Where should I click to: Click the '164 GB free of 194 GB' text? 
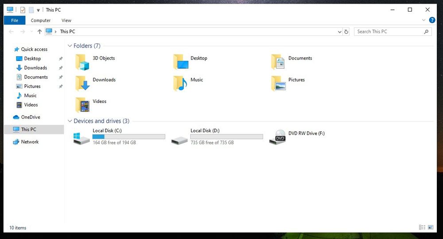tap(114, 142)
